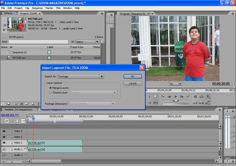Image resolution: width=236 pixels, height=166 pixels.
Task: Click the Sequence 01 item icon in Project
Action: [x=8, y=52]
